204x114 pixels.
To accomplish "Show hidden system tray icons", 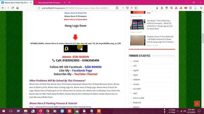I will pyautogui.click(x=178, y=111).
